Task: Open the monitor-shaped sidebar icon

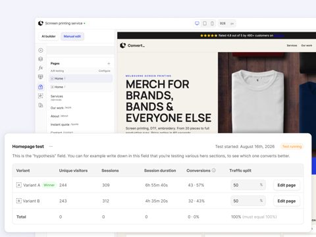Action: coord(41,77)
